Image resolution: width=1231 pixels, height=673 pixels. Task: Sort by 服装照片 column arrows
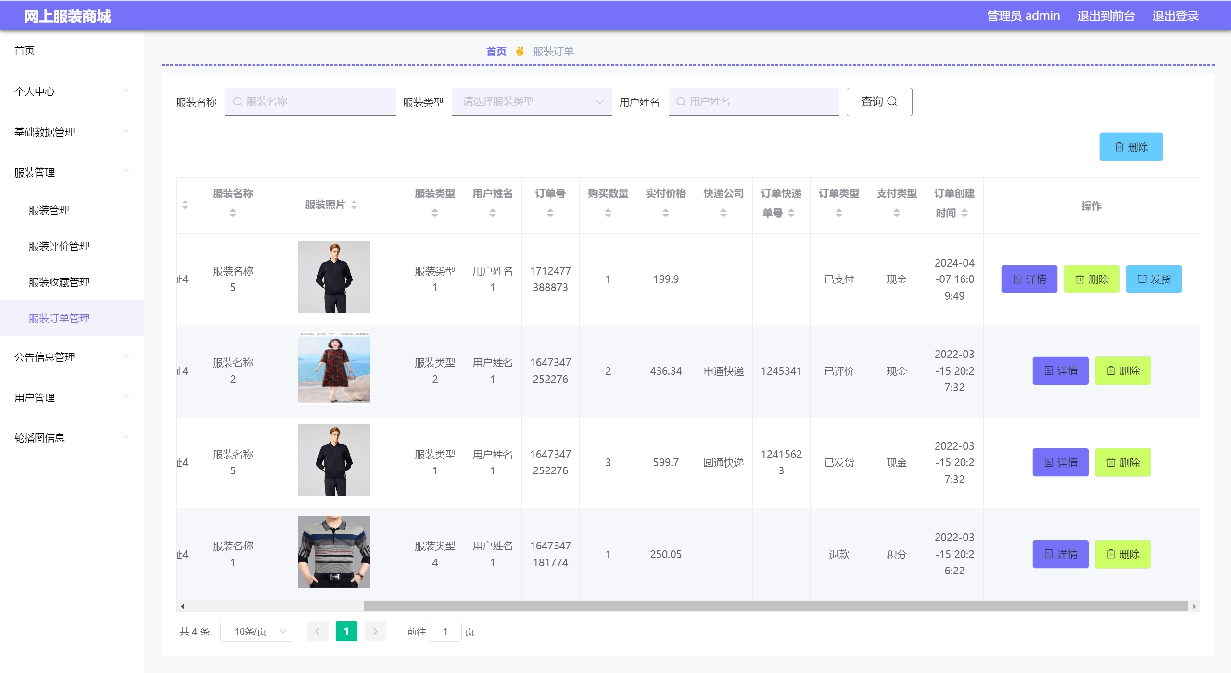tap(354, 205)
